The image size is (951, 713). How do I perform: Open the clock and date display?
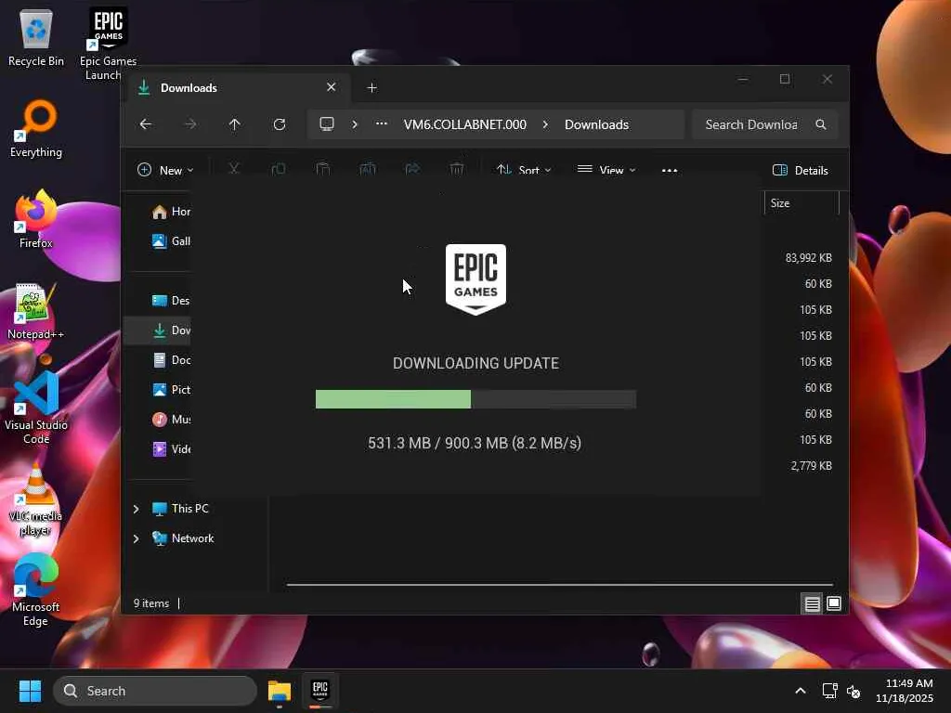[x=905, y=691]
